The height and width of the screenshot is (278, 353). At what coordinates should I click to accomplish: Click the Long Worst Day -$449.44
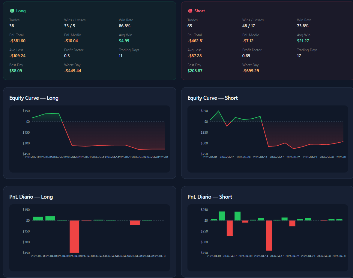[x=73, y=71]
